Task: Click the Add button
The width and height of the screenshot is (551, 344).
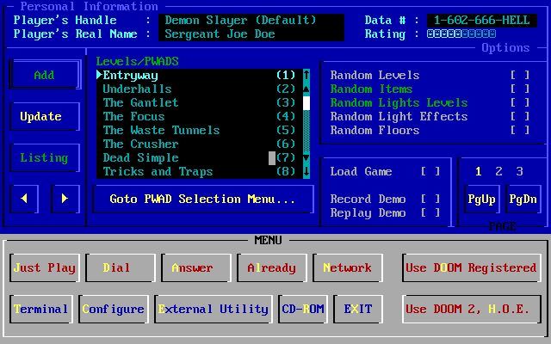Action: coord(45,75)
